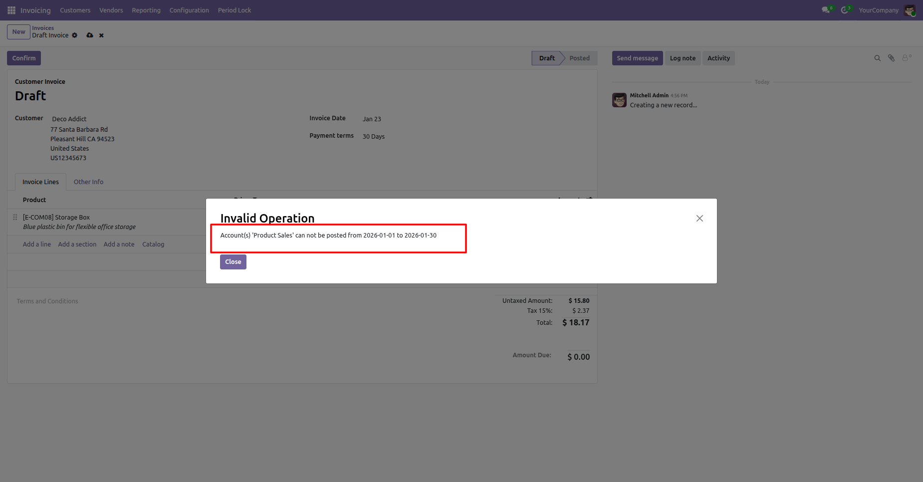
Task: Click Mitchell Admin avatar in top bar
Action: pos(910,10)
